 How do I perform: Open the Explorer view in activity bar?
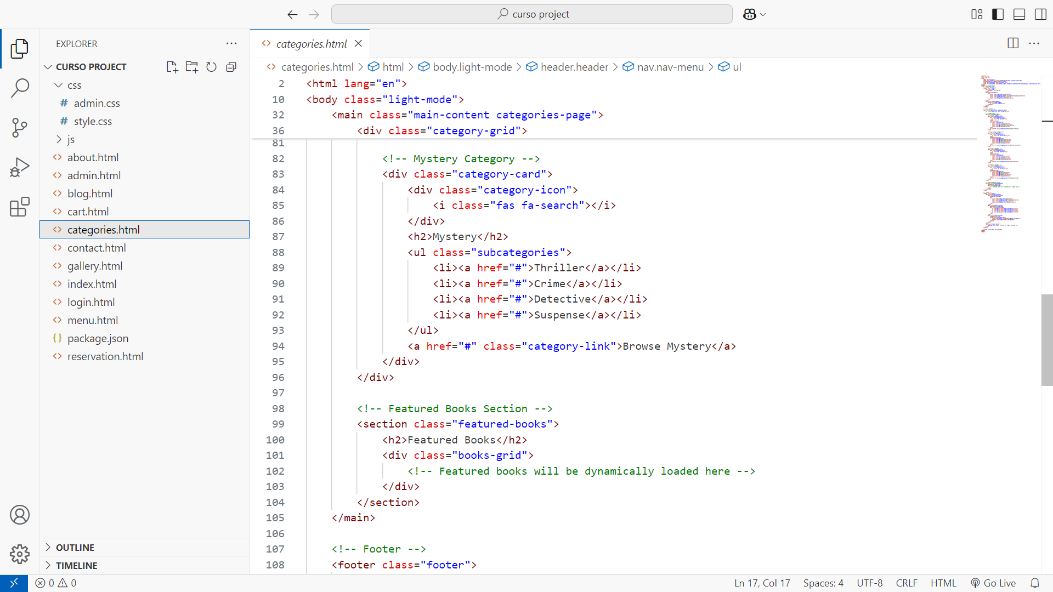(20, 48)
